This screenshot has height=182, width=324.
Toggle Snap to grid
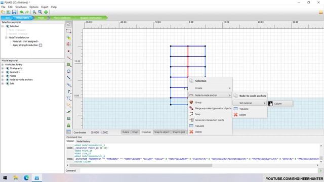coord(179,132)
